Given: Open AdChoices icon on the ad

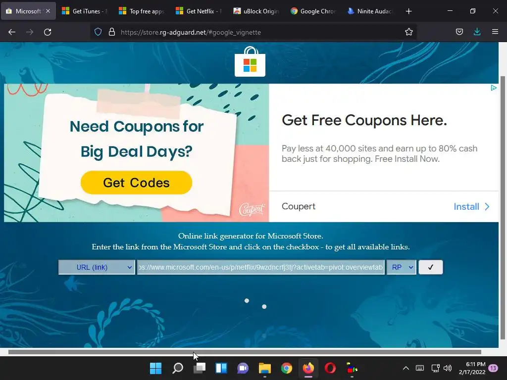Looking at the screenshot, I should click(494, 88).
